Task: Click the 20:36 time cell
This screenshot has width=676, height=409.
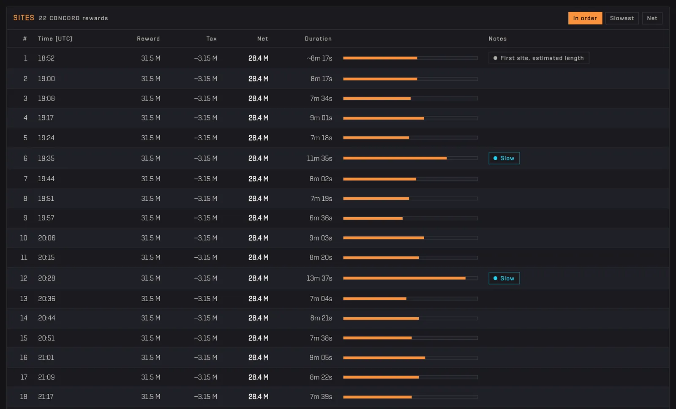Action: (46, 299)
